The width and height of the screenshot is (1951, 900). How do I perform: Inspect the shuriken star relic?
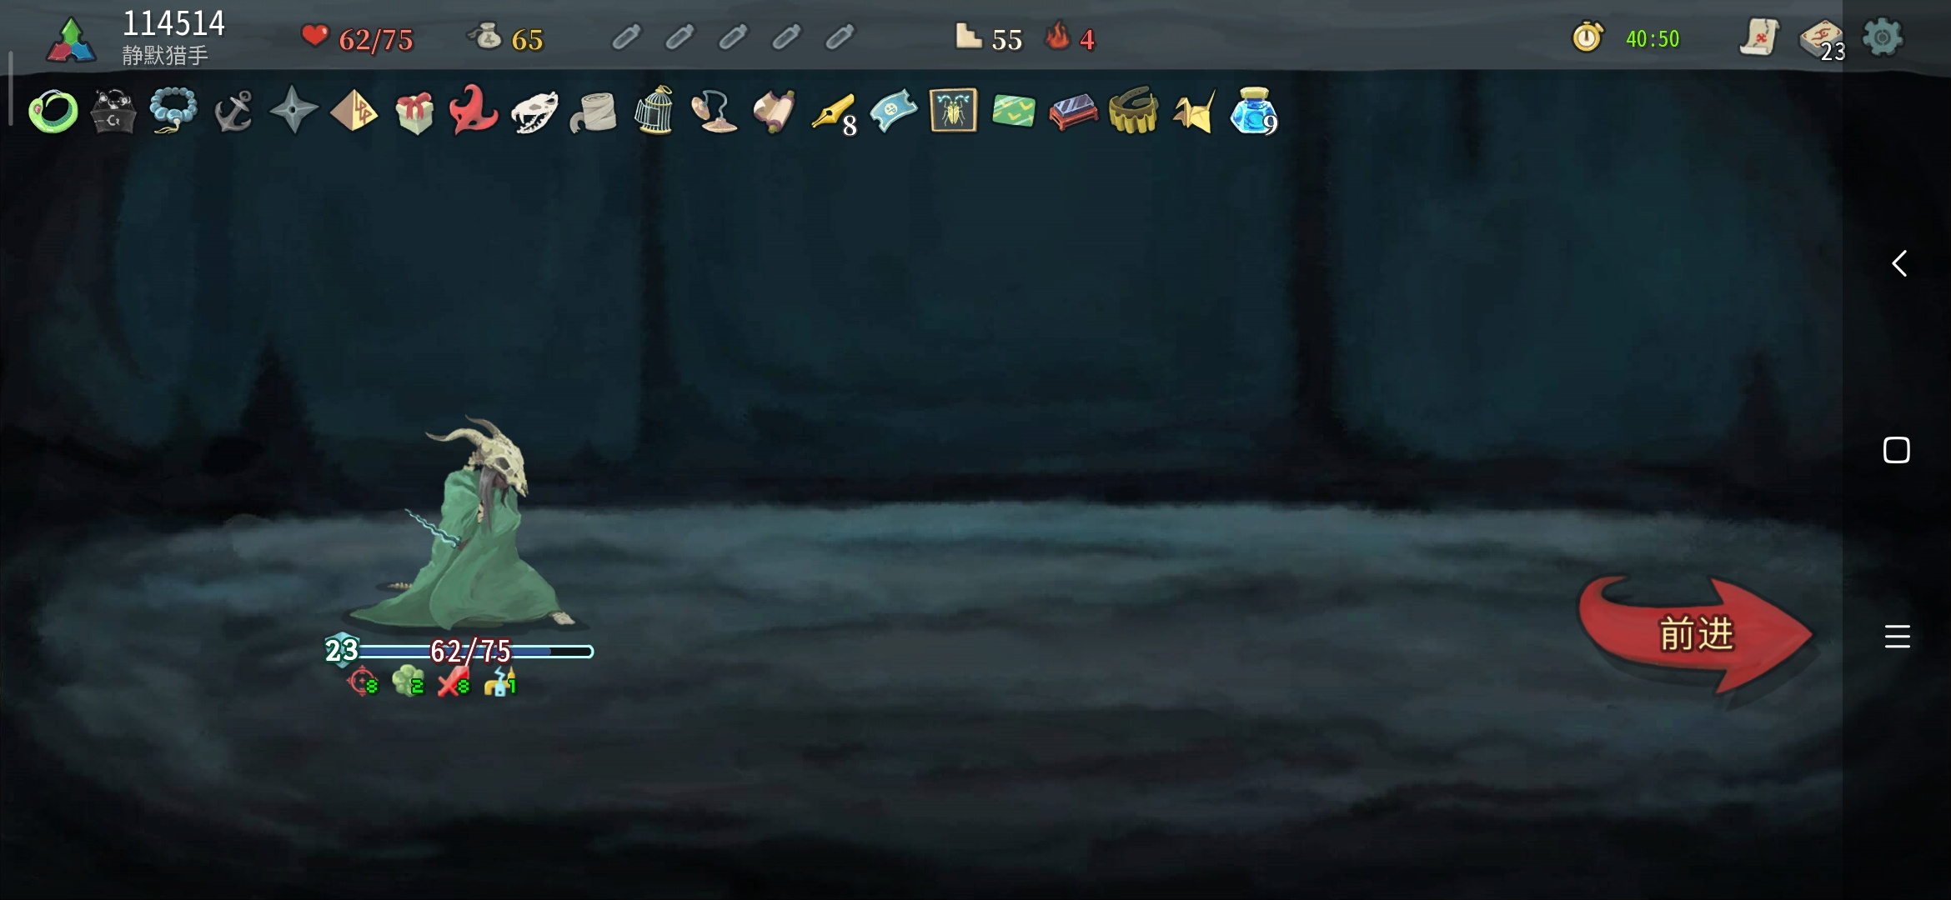point(293,110)
